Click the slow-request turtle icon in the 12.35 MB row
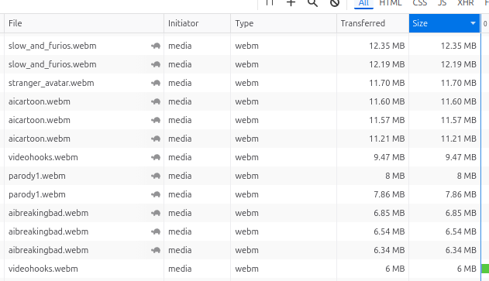This screenshot has width=489, height=281. [156, 46]
